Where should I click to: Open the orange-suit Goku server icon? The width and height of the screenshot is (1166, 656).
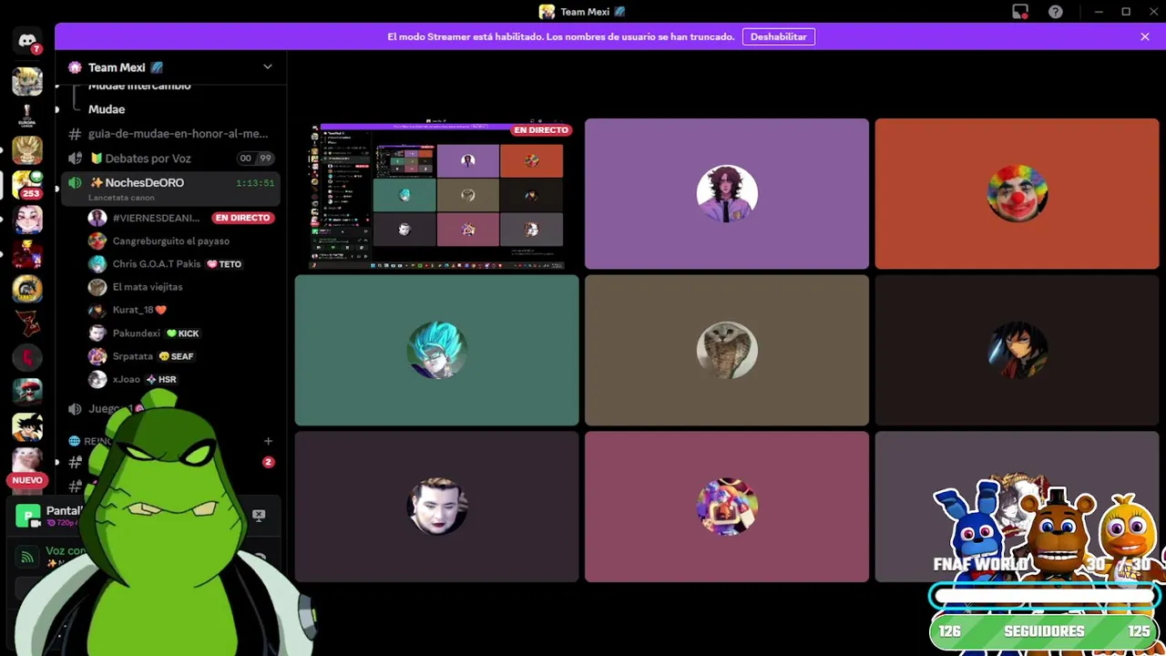click(x=27, y=426)
